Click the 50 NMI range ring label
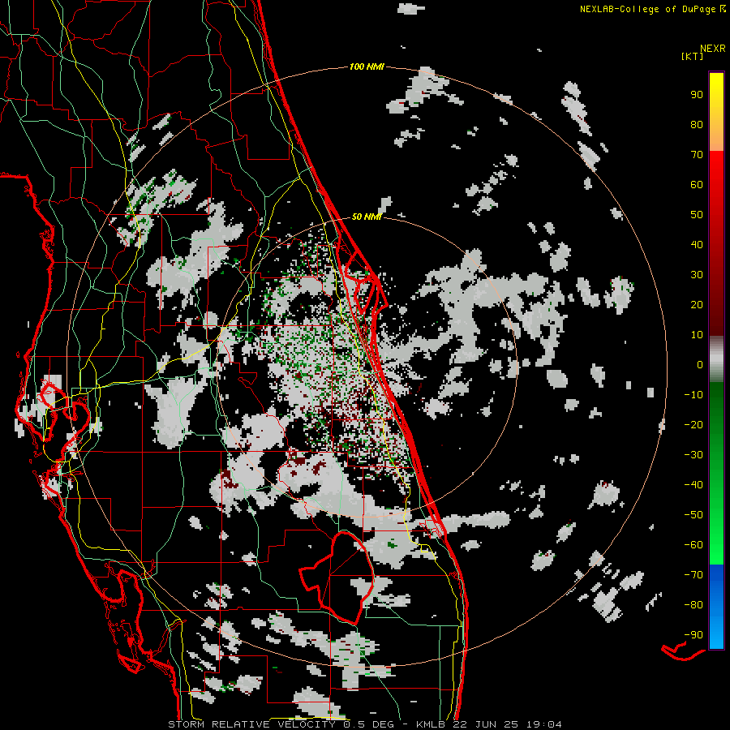The height and width of the screenshot is (730, 730). pyautogui.click(x=367, y=217)
